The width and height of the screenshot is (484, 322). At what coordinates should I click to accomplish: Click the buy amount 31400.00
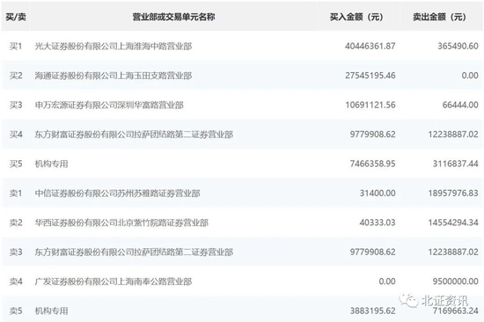pos(378,194)
